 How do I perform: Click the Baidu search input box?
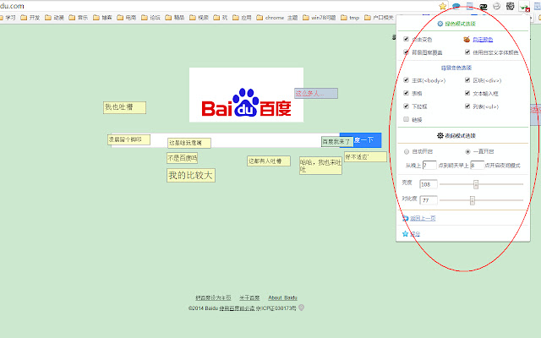pyautogui.click(x=226, y=140)
